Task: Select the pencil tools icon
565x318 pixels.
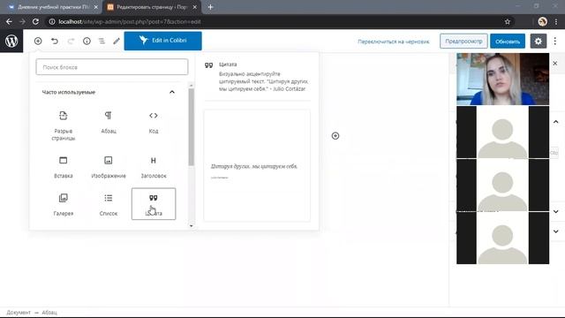Action: point(117,42)
